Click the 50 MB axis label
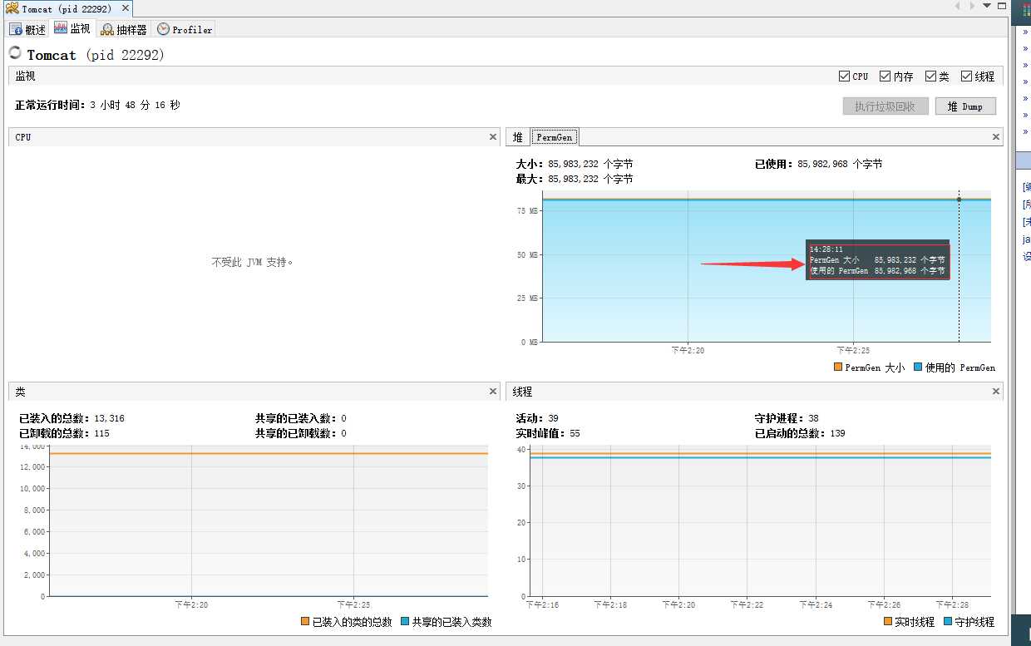 (x=528, y=254)
